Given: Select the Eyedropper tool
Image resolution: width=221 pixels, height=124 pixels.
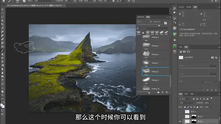Looking at the screenshot, I should [x=2, y=28].
